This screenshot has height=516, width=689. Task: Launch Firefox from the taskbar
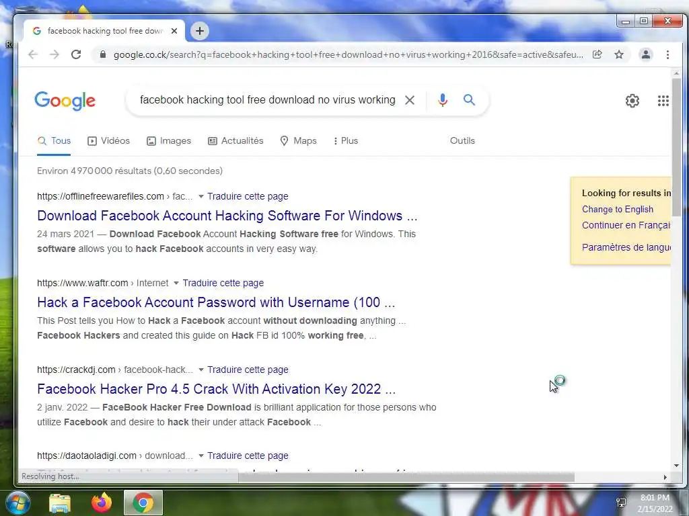(x=102, y=503)
